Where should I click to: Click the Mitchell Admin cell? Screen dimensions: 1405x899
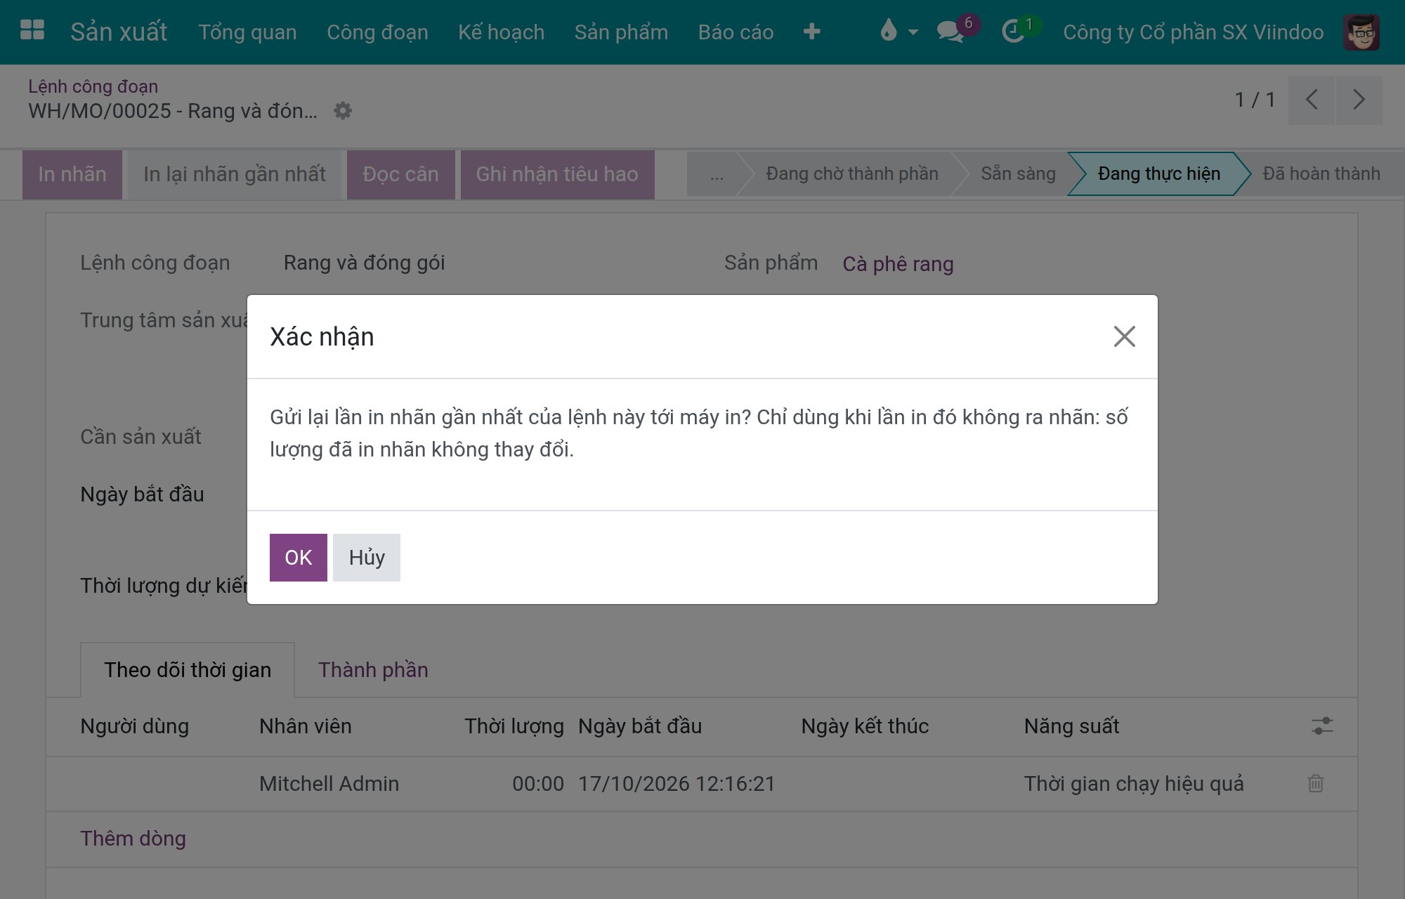(x=329, y=784)
